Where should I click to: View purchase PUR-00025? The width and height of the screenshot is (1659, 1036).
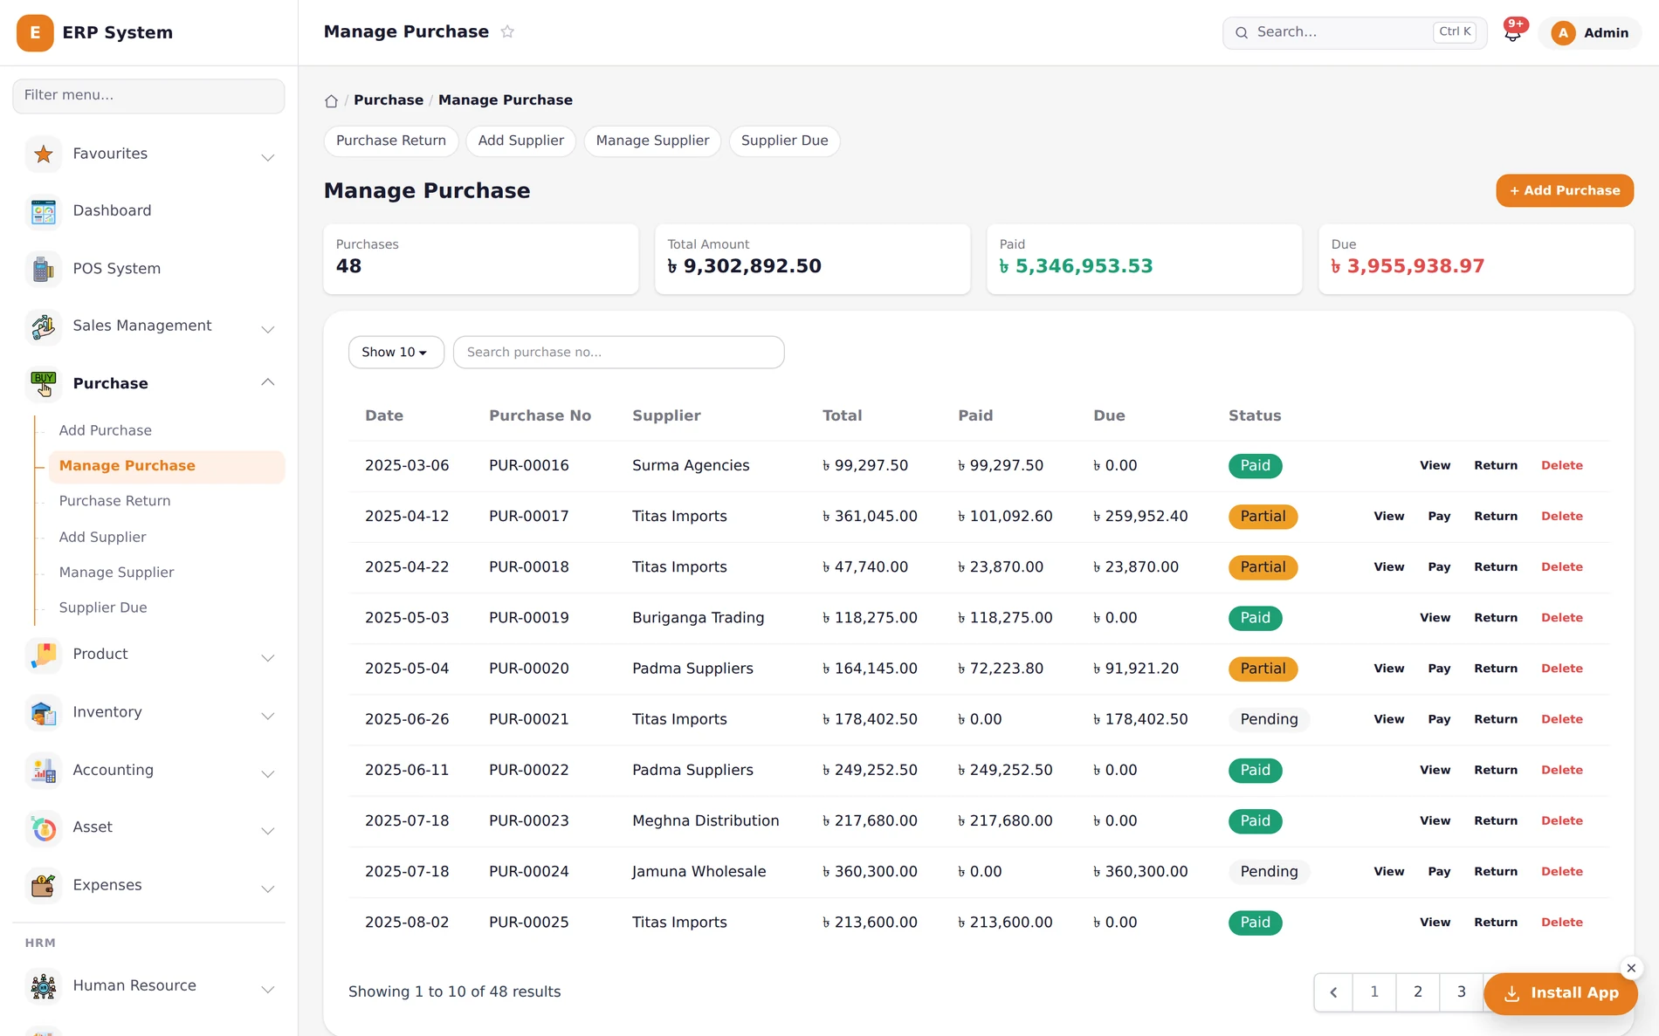coord(1435,923)
